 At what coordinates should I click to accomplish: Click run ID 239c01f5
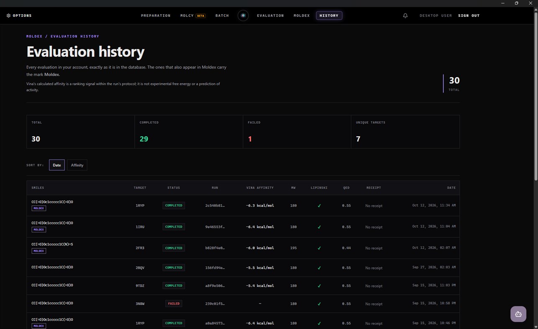(215, 304)
